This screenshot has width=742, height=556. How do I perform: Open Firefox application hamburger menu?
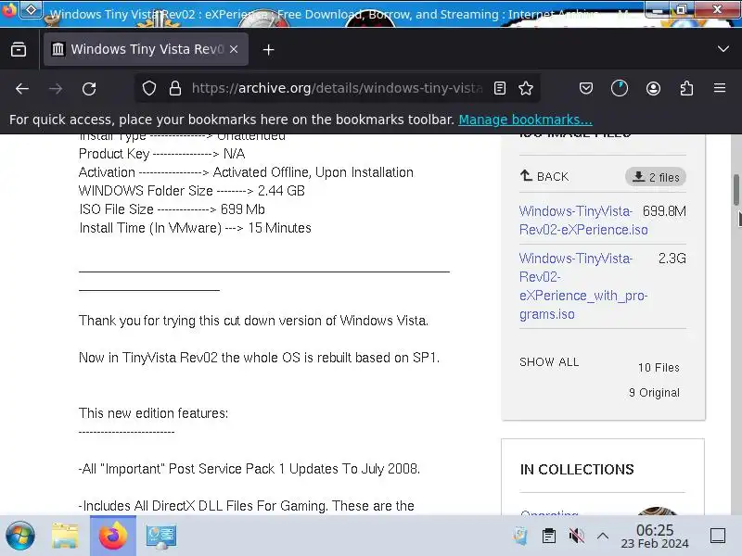click(720, 88)
